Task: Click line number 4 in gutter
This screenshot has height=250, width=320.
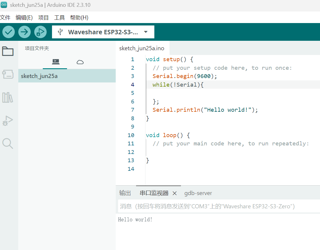Action: [x=133, y=85]
